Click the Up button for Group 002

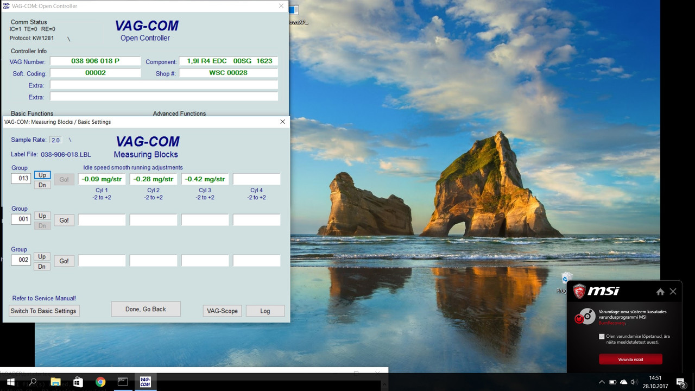[42, 256]
